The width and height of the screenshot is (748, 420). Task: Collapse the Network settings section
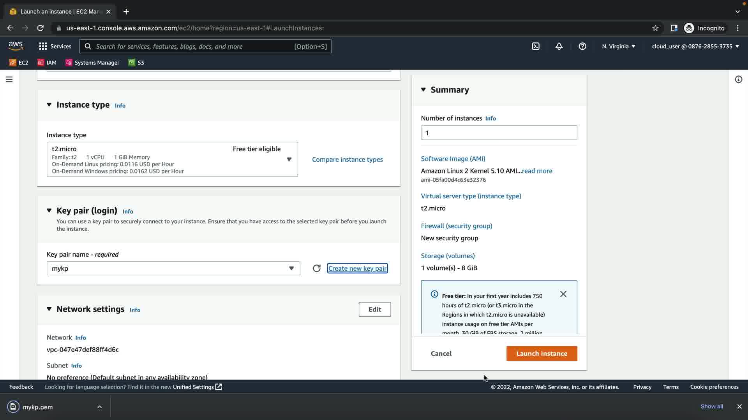[49, 309]
